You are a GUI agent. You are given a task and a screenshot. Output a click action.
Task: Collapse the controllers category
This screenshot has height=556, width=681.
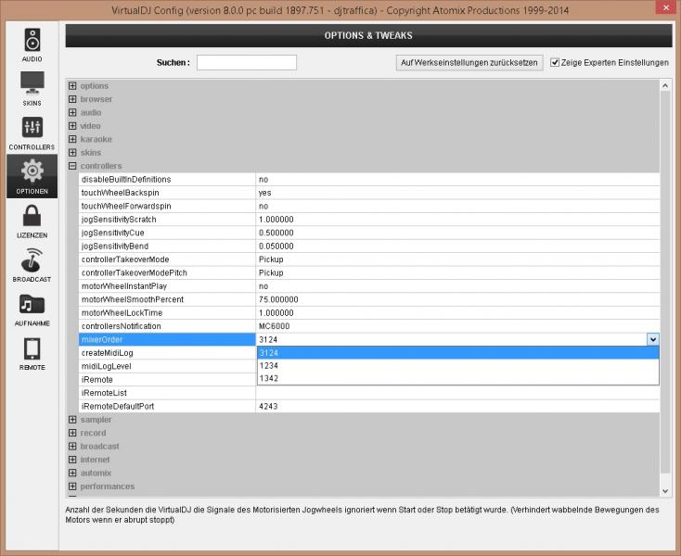[x=72, y=166]
